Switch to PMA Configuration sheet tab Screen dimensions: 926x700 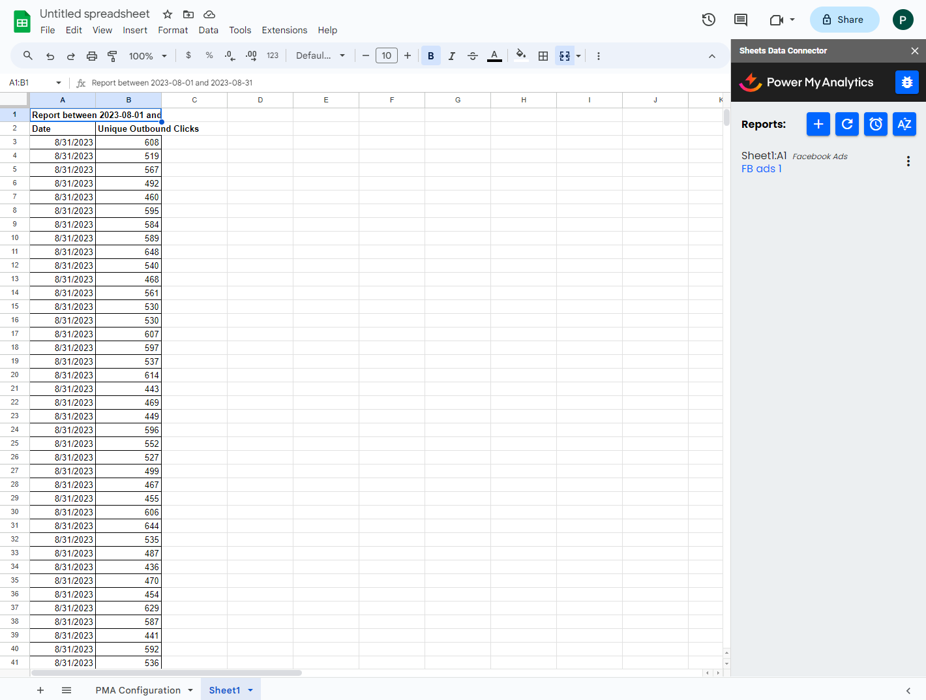point(138,690)
